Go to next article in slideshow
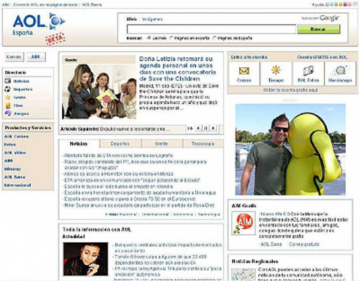Viewport: 360px width, 281px height. tap(213, 128)
